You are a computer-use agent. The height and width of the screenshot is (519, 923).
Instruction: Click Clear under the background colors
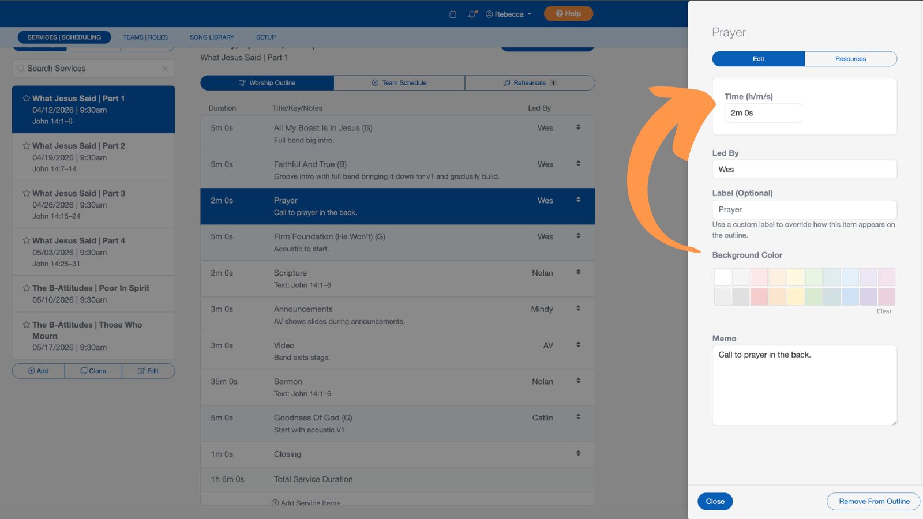pyautogui.click(x=884, y=311)
